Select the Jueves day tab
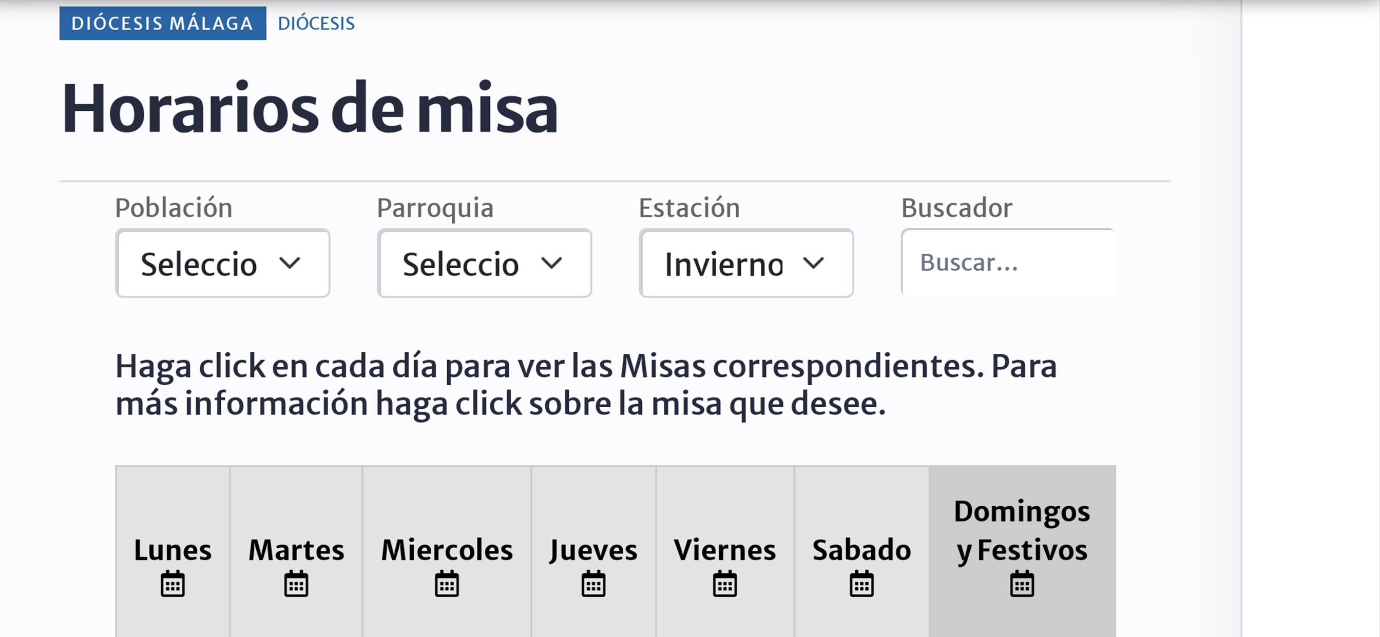 click(x=593, y=552)
